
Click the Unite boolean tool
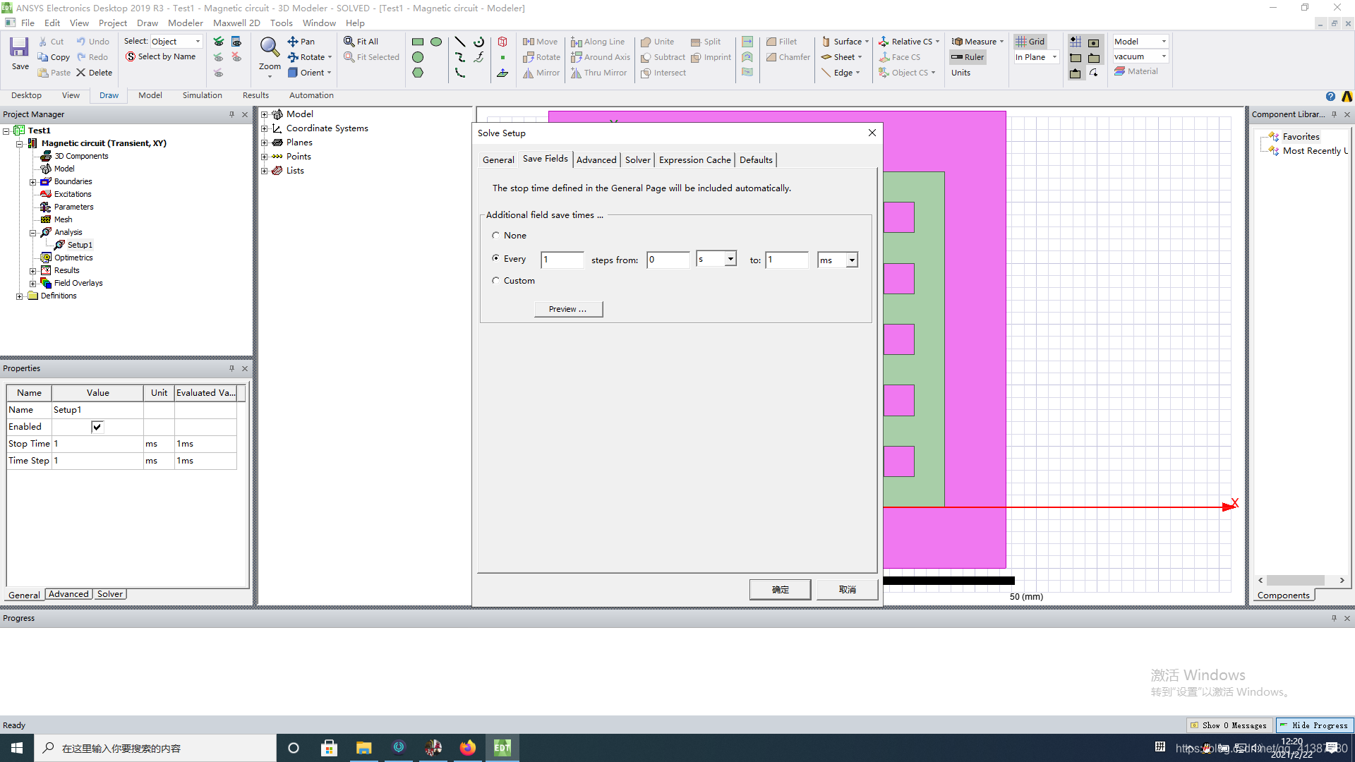tap(657, 42)
